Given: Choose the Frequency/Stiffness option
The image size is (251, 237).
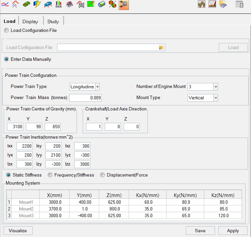Looking at the screenshot, I should point(50,175).
